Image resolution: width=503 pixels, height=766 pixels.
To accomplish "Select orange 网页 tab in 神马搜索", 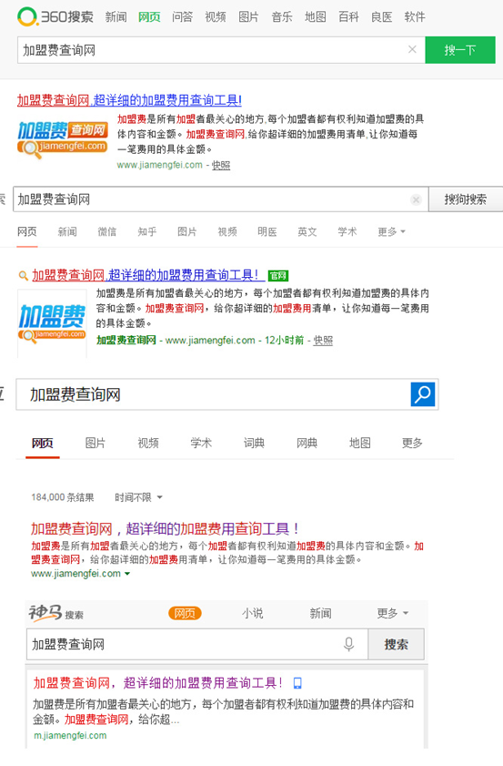I will (x=185, y=613).
